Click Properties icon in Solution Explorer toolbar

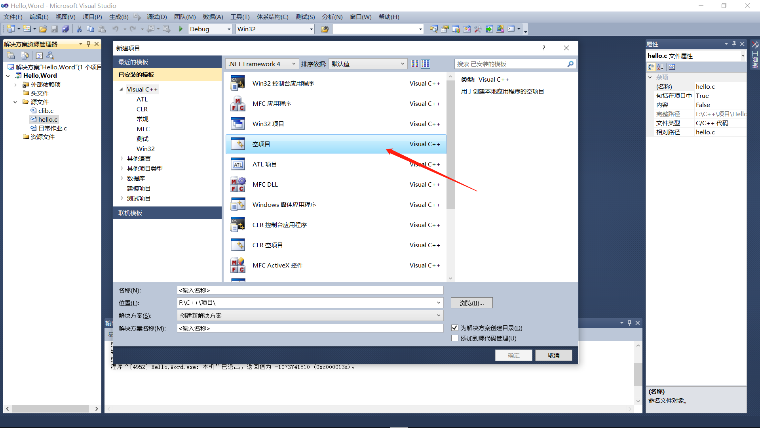(x=11, y=55)
